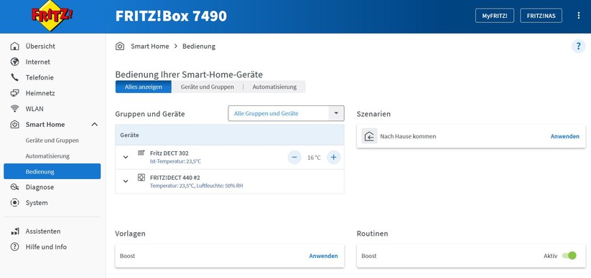Click the Smart Home sidebar icon
Screen dimensions: 591x278
click(x=14, y=125)
